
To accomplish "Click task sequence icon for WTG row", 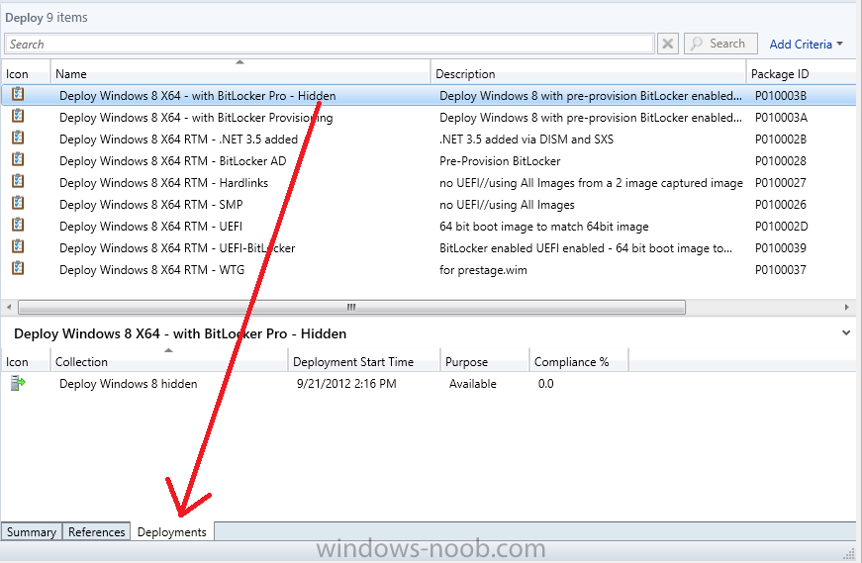I will tap(18, 268).
